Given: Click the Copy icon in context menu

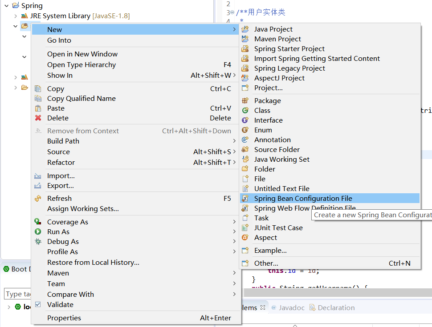Looking at the screenshot, I should [38, 89].
